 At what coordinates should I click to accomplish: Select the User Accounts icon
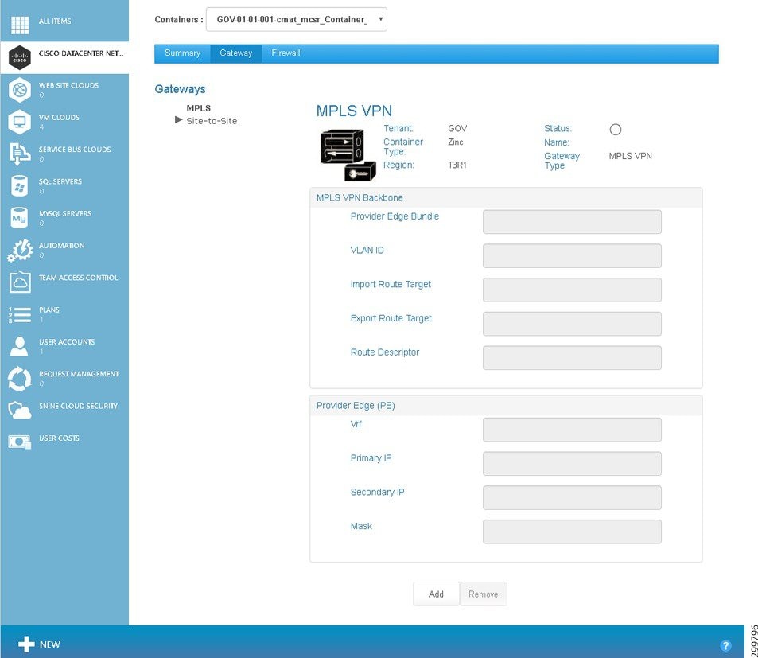(19, 346)
